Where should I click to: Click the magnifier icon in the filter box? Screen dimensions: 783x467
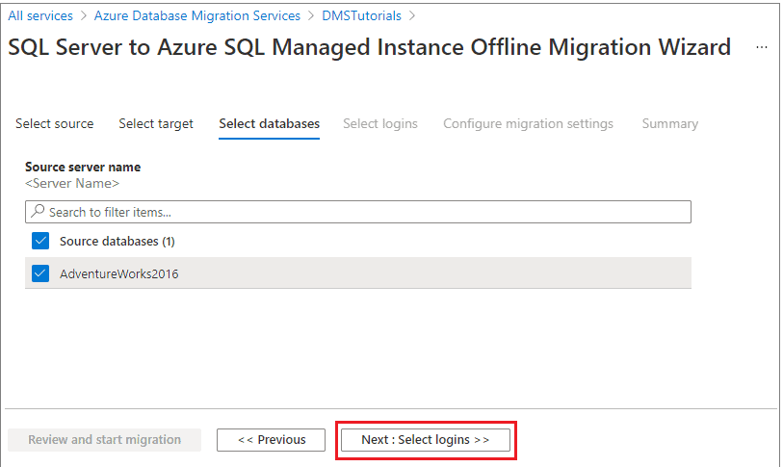point(39,212)
